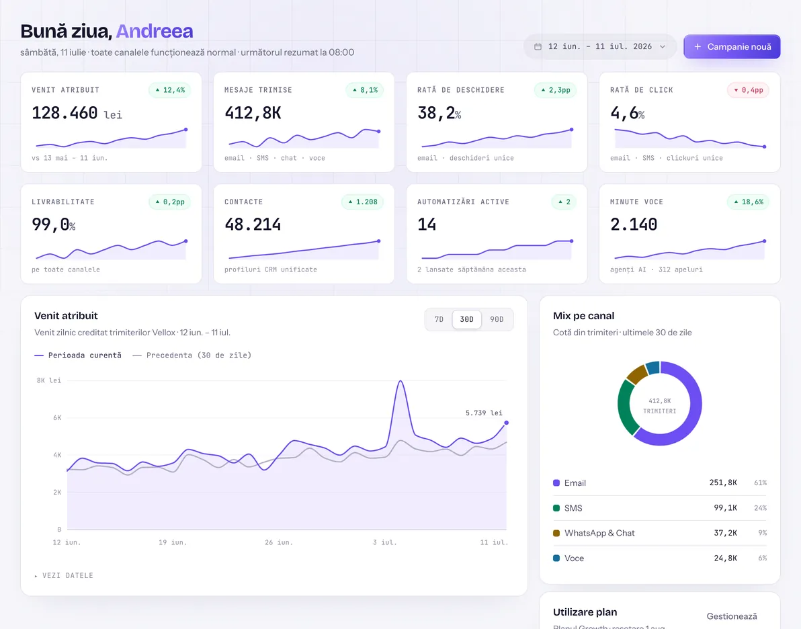Screen dimensions: 801x629
Task: Click the Andreea name in greeting
Action: (155, 31)
